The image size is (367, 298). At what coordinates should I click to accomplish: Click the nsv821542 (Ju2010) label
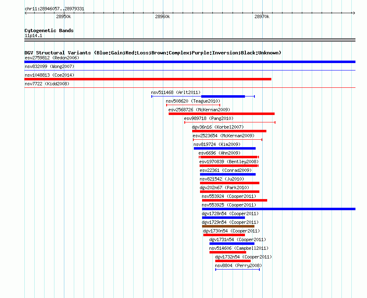click(x=222, y=179)
